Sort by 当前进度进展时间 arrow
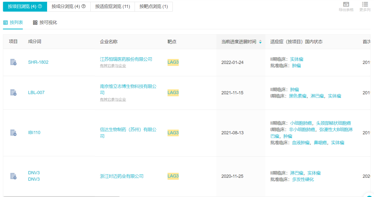 click(x=260, y=42)
